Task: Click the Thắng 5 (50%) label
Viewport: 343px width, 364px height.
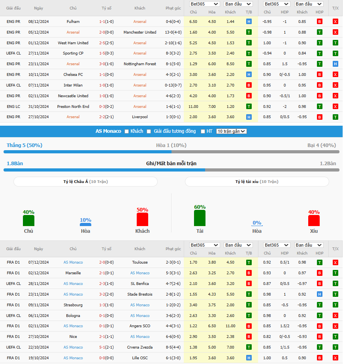Action: (24, 145)
